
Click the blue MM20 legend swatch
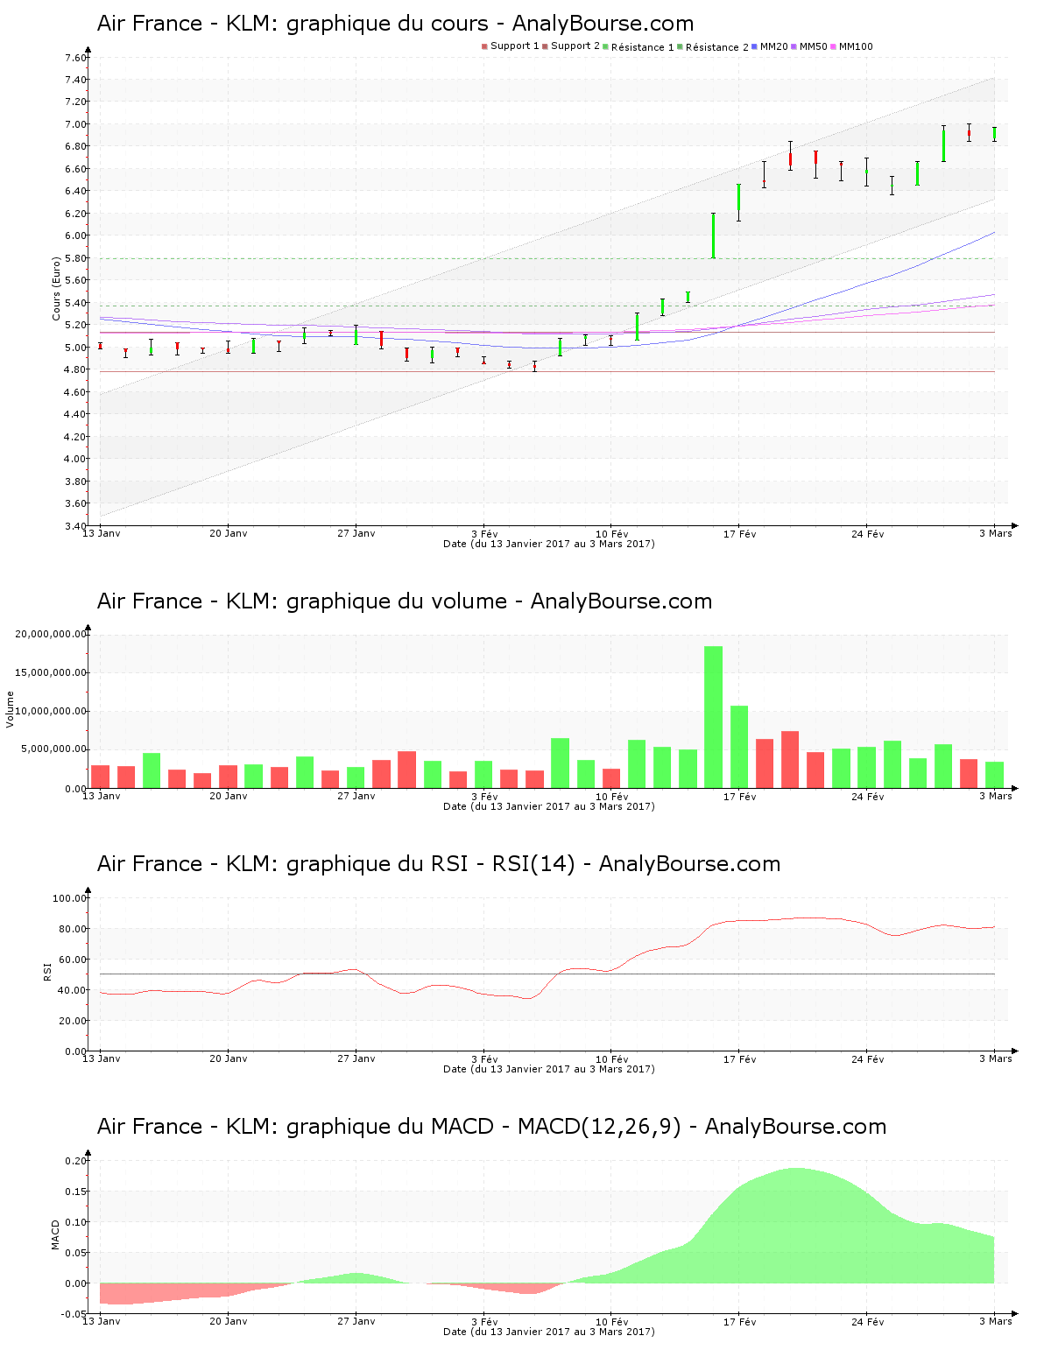(x=754, y=46)
